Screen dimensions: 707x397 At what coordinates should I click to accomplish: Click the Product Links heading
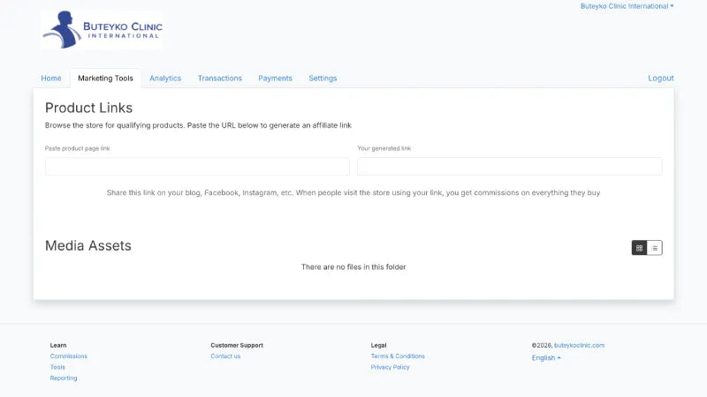[x=89, y=108]
